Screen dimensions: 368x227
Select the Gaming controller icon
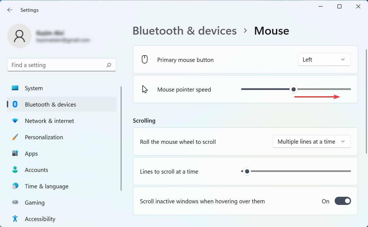coord(15,202)
